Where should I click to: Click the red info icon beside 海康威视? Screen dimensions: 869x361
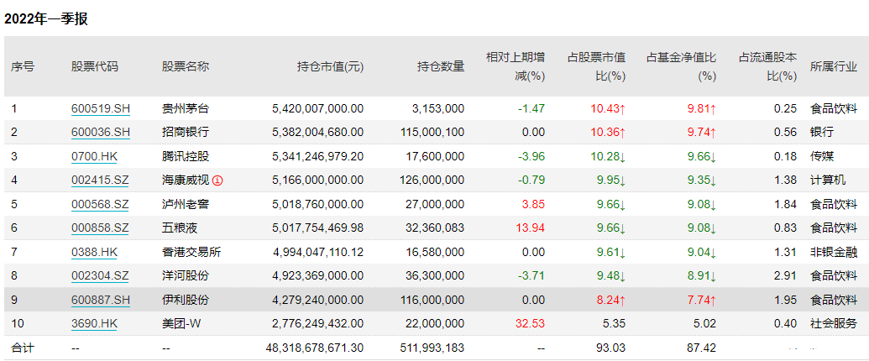[217, 180]
